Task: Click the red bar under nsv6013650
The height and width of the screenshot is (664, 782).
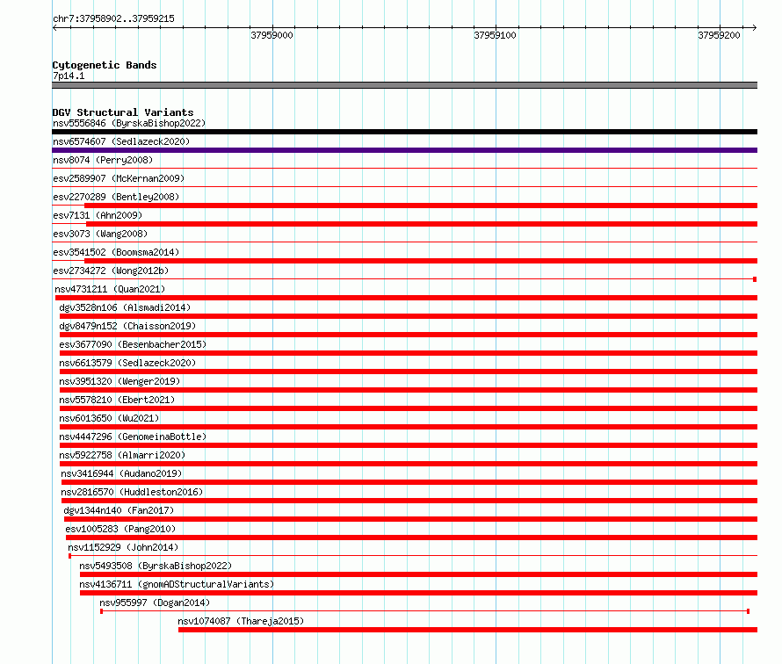Action: 409,427
